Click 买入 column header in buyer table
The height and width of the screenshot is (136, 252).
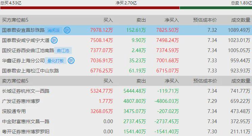click(108, 20)
